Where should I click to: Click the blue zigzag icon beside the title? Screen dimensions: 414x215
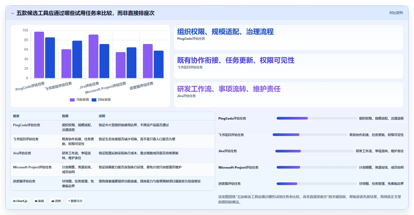12,13
